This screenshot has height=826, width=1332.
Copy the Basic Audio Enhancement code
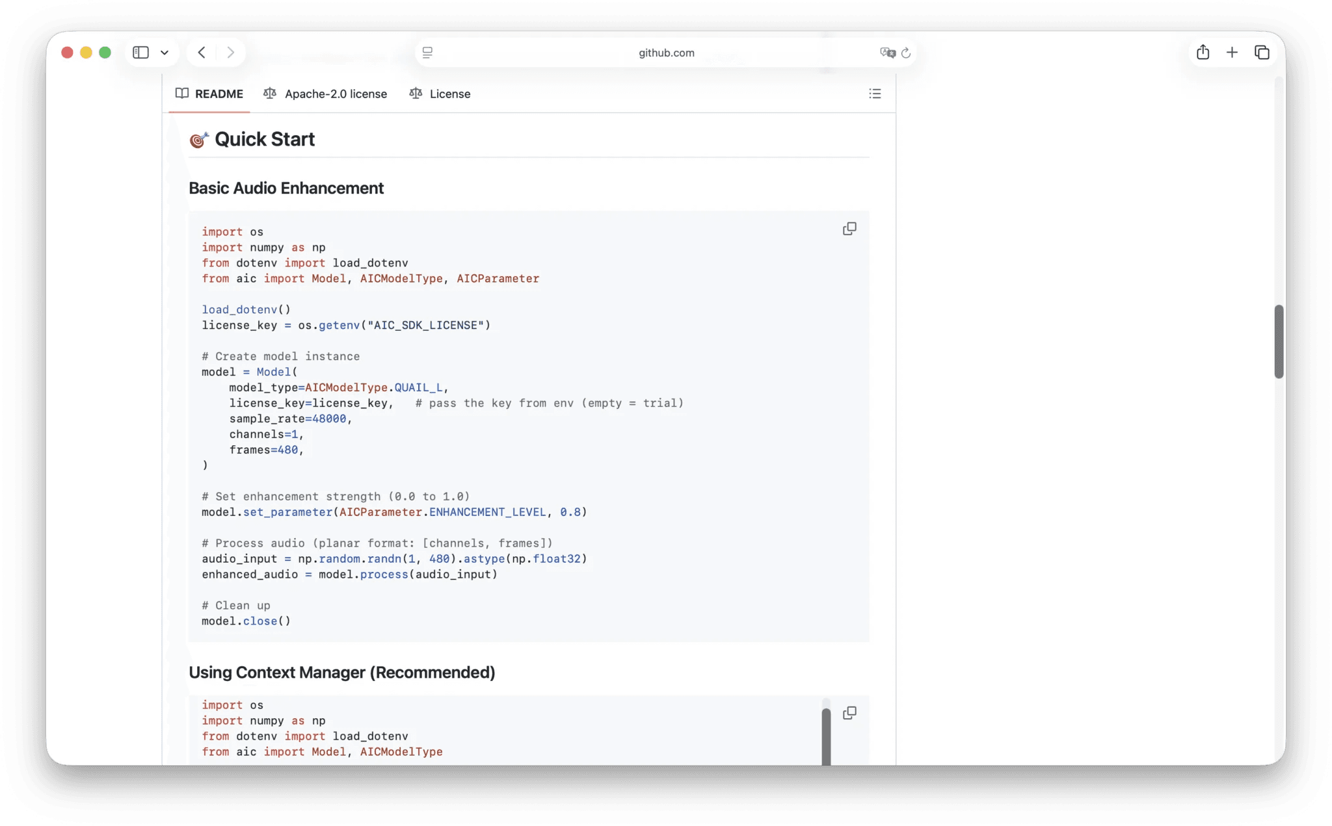[849, 229]
